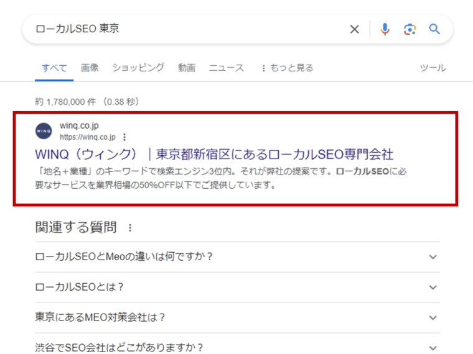Image resolution: width=473 pixels, height=354 pixels.
Task: Click the winq.co.jp site name
Action: (79, 125)
